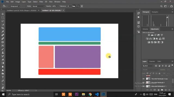Select the Brush tool
This screenshot has height=97, width=174.
click(x=3, y=49)
